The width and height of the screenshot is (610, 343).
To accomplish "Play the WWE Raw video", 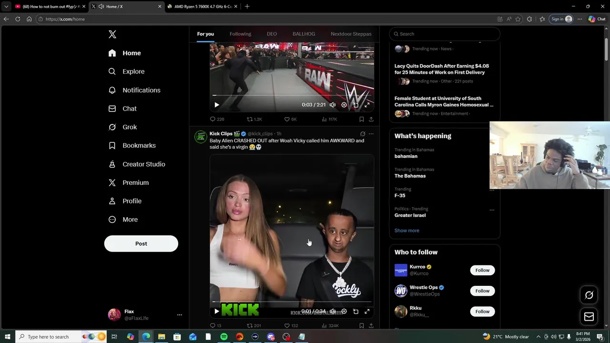I will [x=217, y=105].
